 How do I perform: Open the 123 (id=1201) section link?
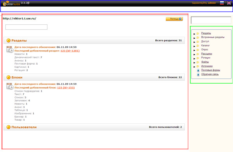[70, 51]
